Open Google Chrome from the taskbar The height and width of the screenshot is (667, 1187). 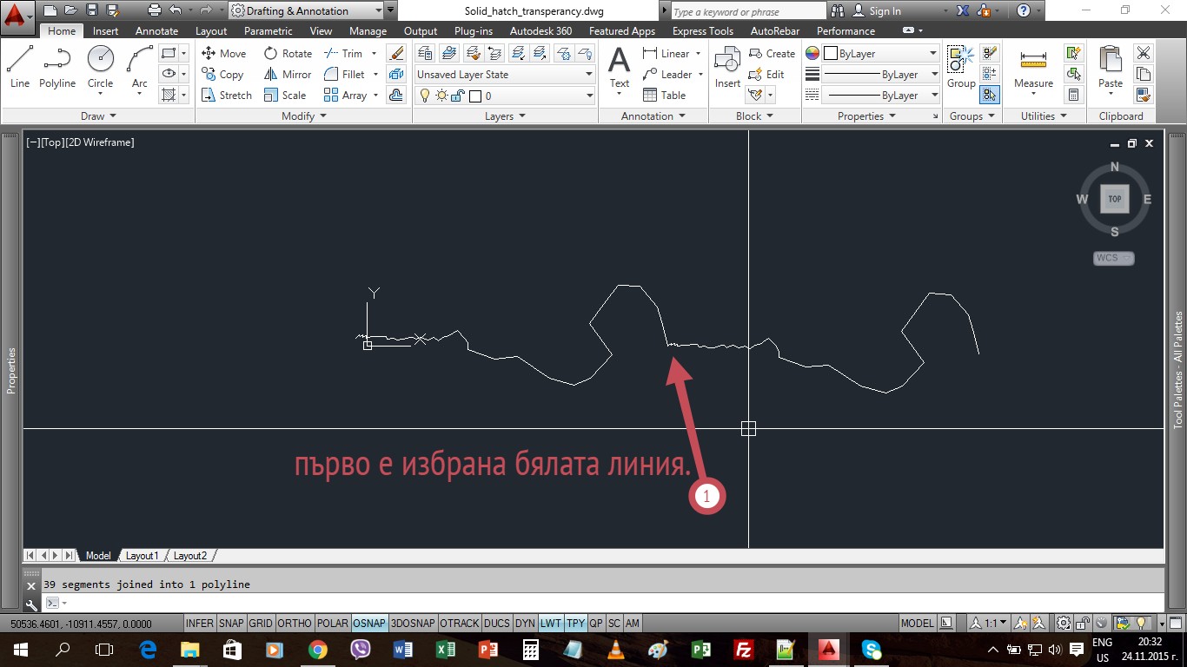[317, 649]
